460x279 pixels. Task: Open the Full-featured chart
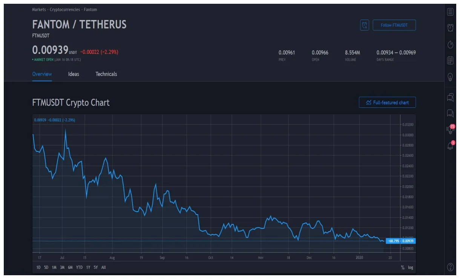(x=387, y=102)
